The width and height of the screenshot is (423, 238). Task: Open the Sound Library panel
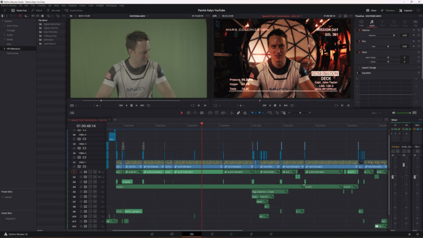(x=73, y=10)
